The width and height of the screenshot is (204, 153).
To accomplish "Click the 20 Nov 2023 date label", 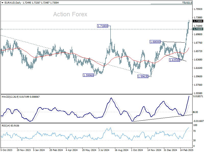I will [x=24, y=150].
